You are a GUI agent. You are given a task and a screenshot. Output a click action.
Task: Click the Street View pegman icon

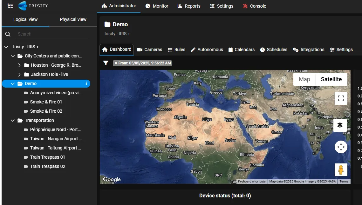pos(341,170)
